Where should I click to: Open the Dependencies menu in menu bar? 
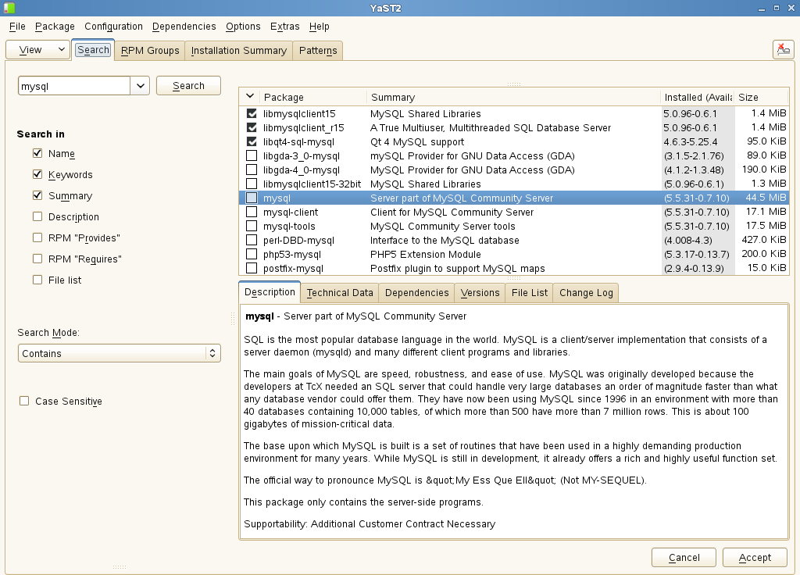[184, 27]
